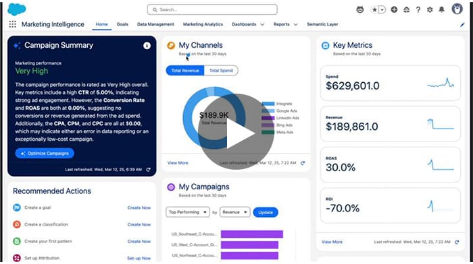
Task: Click the Update button
Action: [x=266, y=212]
